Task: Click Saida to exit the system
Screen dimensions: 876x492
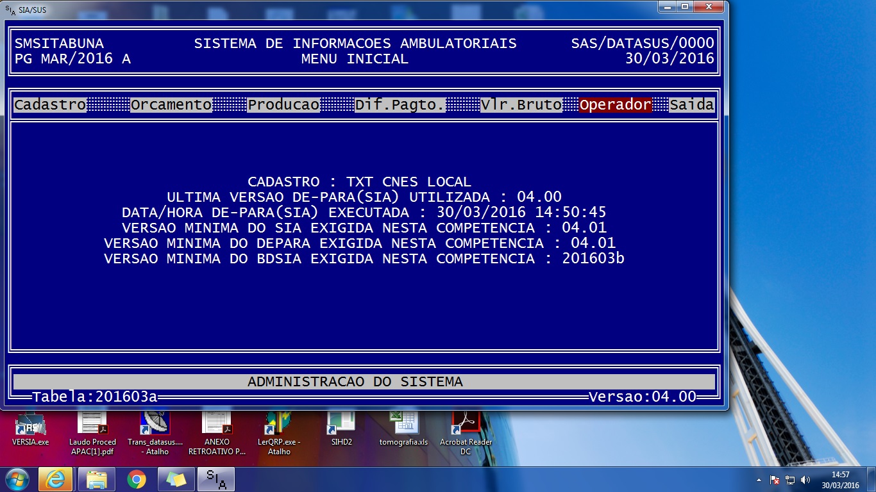Action: pos(691,105)
